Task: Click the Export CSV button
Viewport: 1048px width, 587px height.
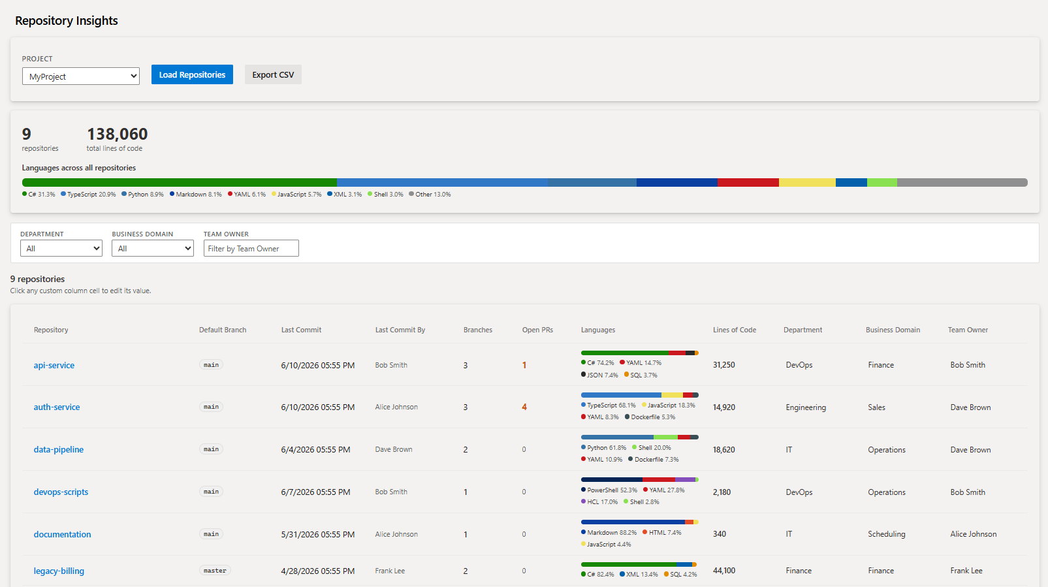Action: [273, 74]
